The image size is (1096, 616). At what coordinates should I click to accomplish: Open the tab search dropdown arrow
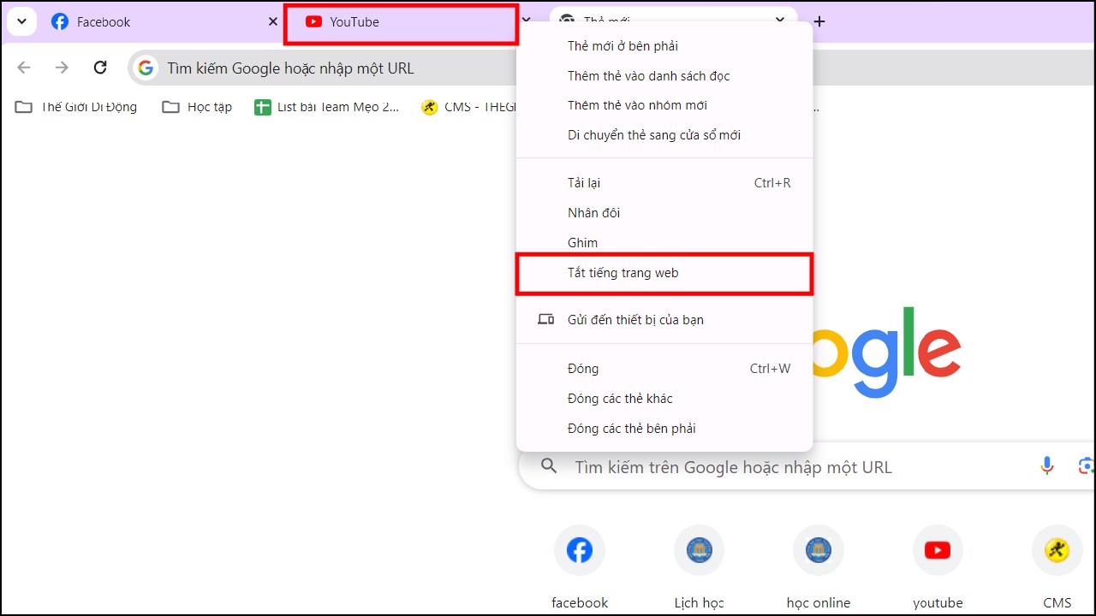coord(22,22)
